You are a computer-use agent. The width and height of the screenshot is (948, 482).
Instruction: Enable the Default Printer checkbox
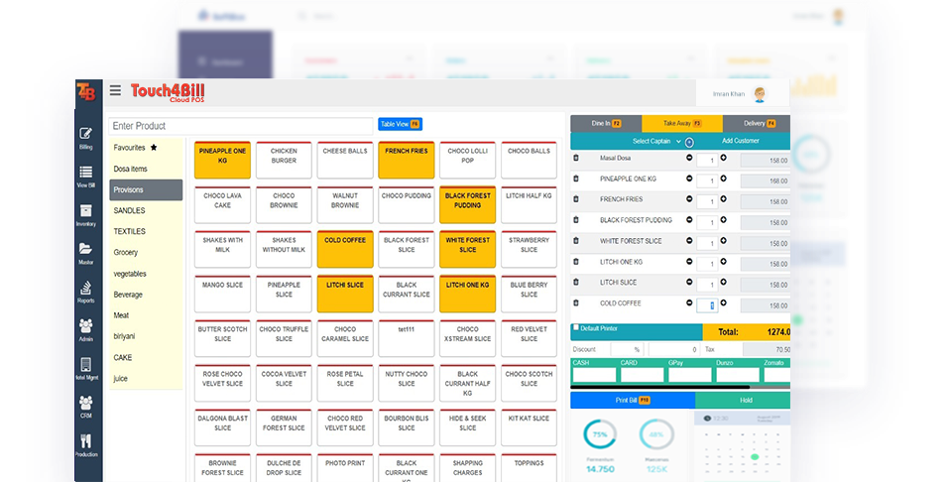pyautogui.click(x=576, y=327)
